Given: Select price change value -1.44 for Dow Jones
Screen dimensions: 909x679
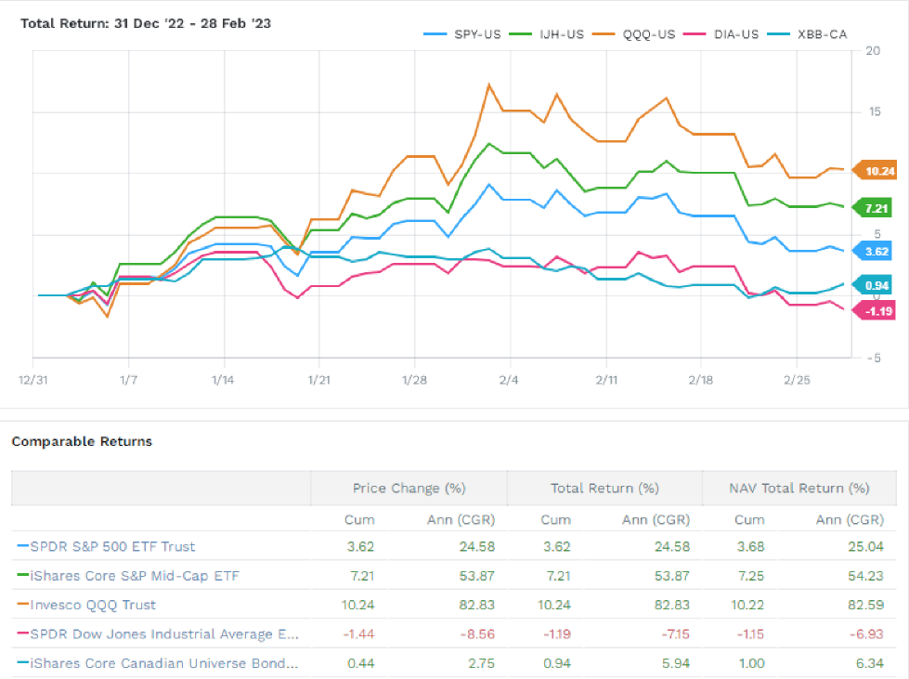Looking at the screenshot, I should pos(358,633).
